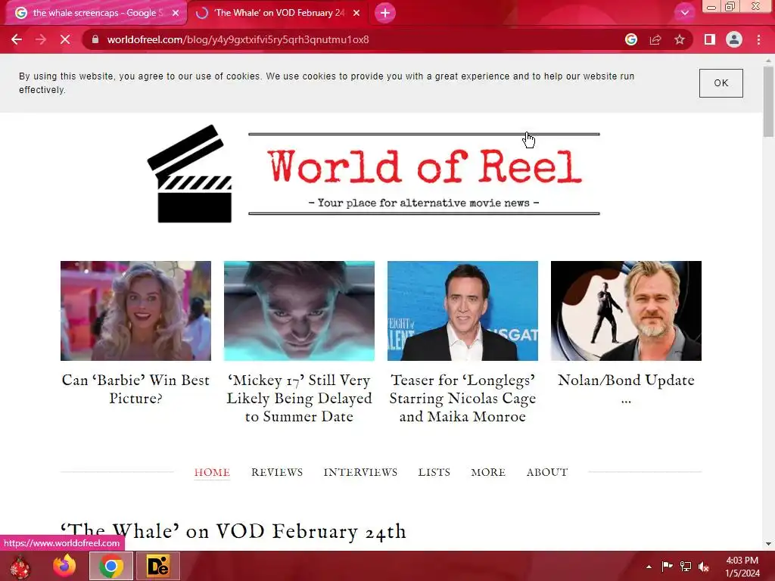Viewport: 775px width, 581px height.
Task: Close the Google search tab
Action: pos(176,13)
